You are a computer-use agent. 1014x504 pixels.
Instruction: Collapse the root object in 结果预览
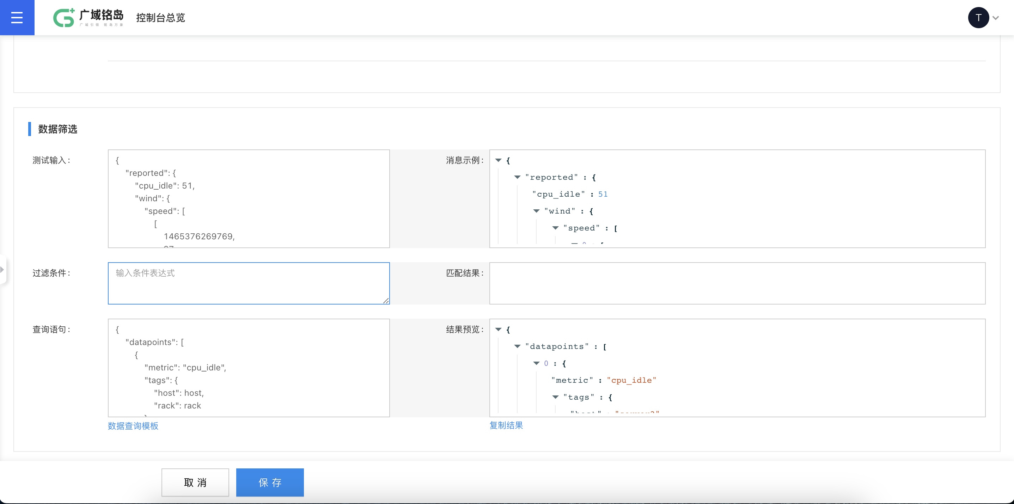coord(498,329)
